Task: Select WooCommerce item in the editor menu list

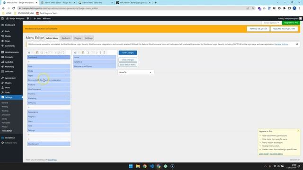Action: coord(49,89)
